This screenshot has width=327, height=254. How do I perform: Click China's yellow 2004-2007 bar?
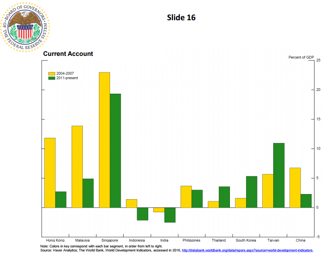click(295, 187)
